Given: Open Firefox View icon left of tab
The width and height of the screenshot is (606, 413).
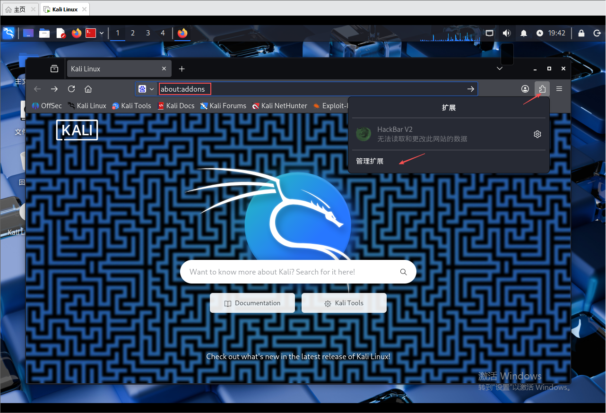Looking at the screenshot, I should click(54, 69).
